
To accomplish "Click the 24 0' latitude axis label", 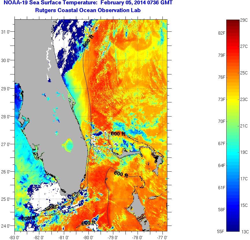I will (6, 226).
